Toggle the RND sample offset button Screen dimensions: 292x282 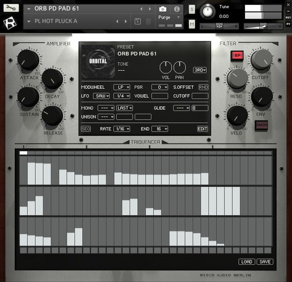tap(203, 87)
